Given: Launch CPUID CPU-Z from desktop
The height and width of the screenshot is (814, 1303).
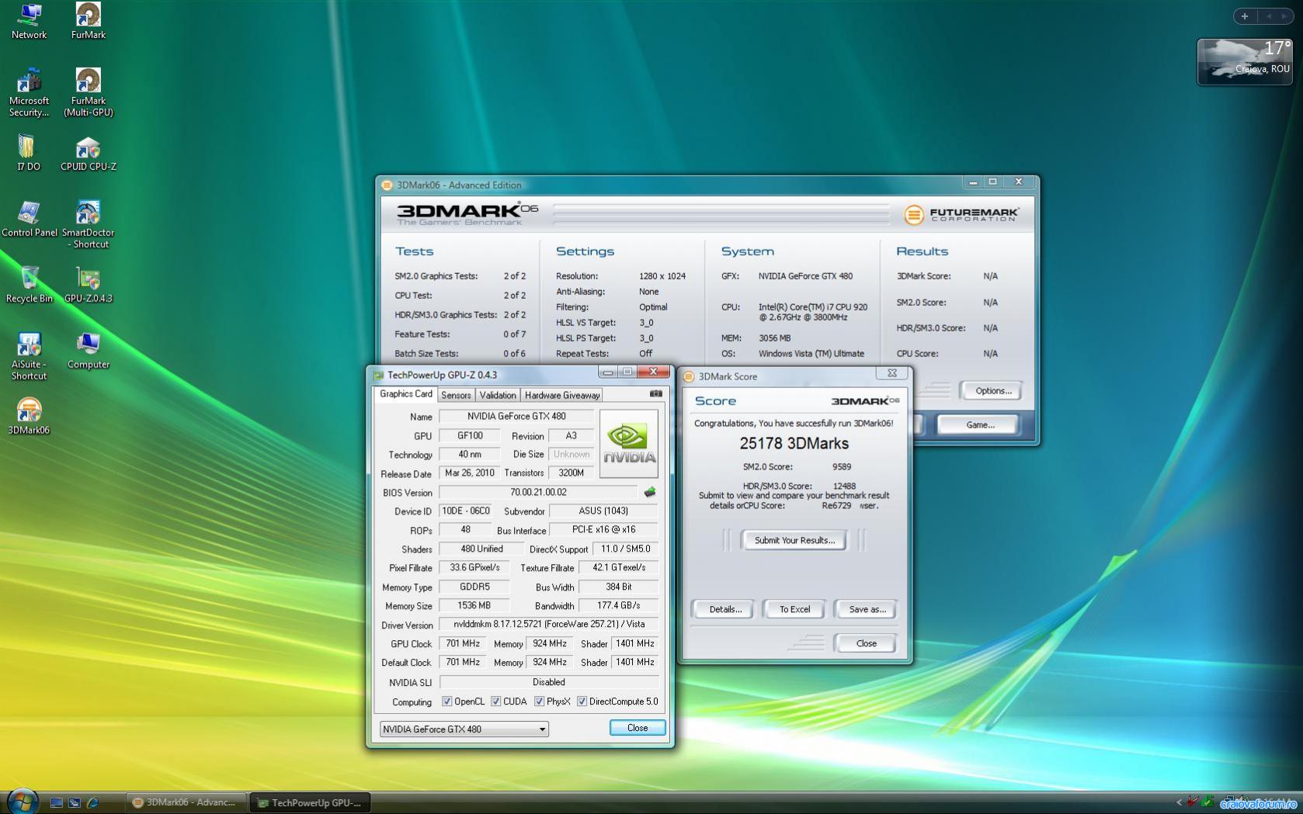Looking at the screenshot, I should click(x=88, y=153).
